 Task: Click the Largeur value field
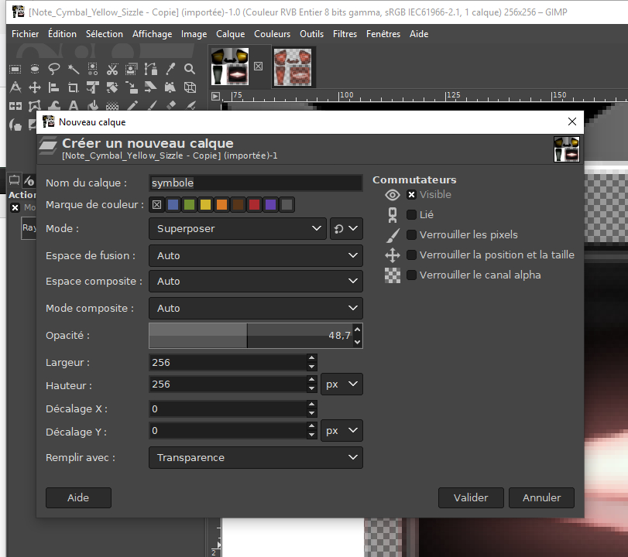(x=228, y=363)
